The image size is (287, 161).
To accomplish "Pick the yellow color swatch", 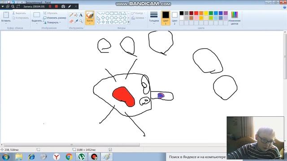I will (206, 13).
